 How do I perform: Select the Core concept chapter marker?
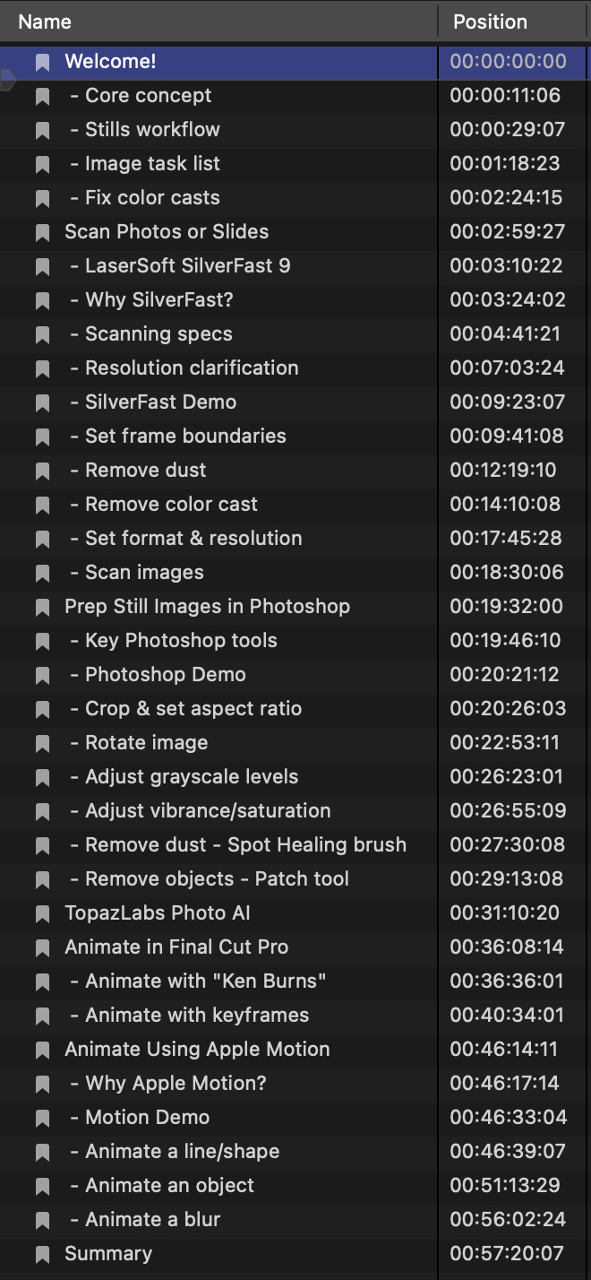tap(295, 96)
